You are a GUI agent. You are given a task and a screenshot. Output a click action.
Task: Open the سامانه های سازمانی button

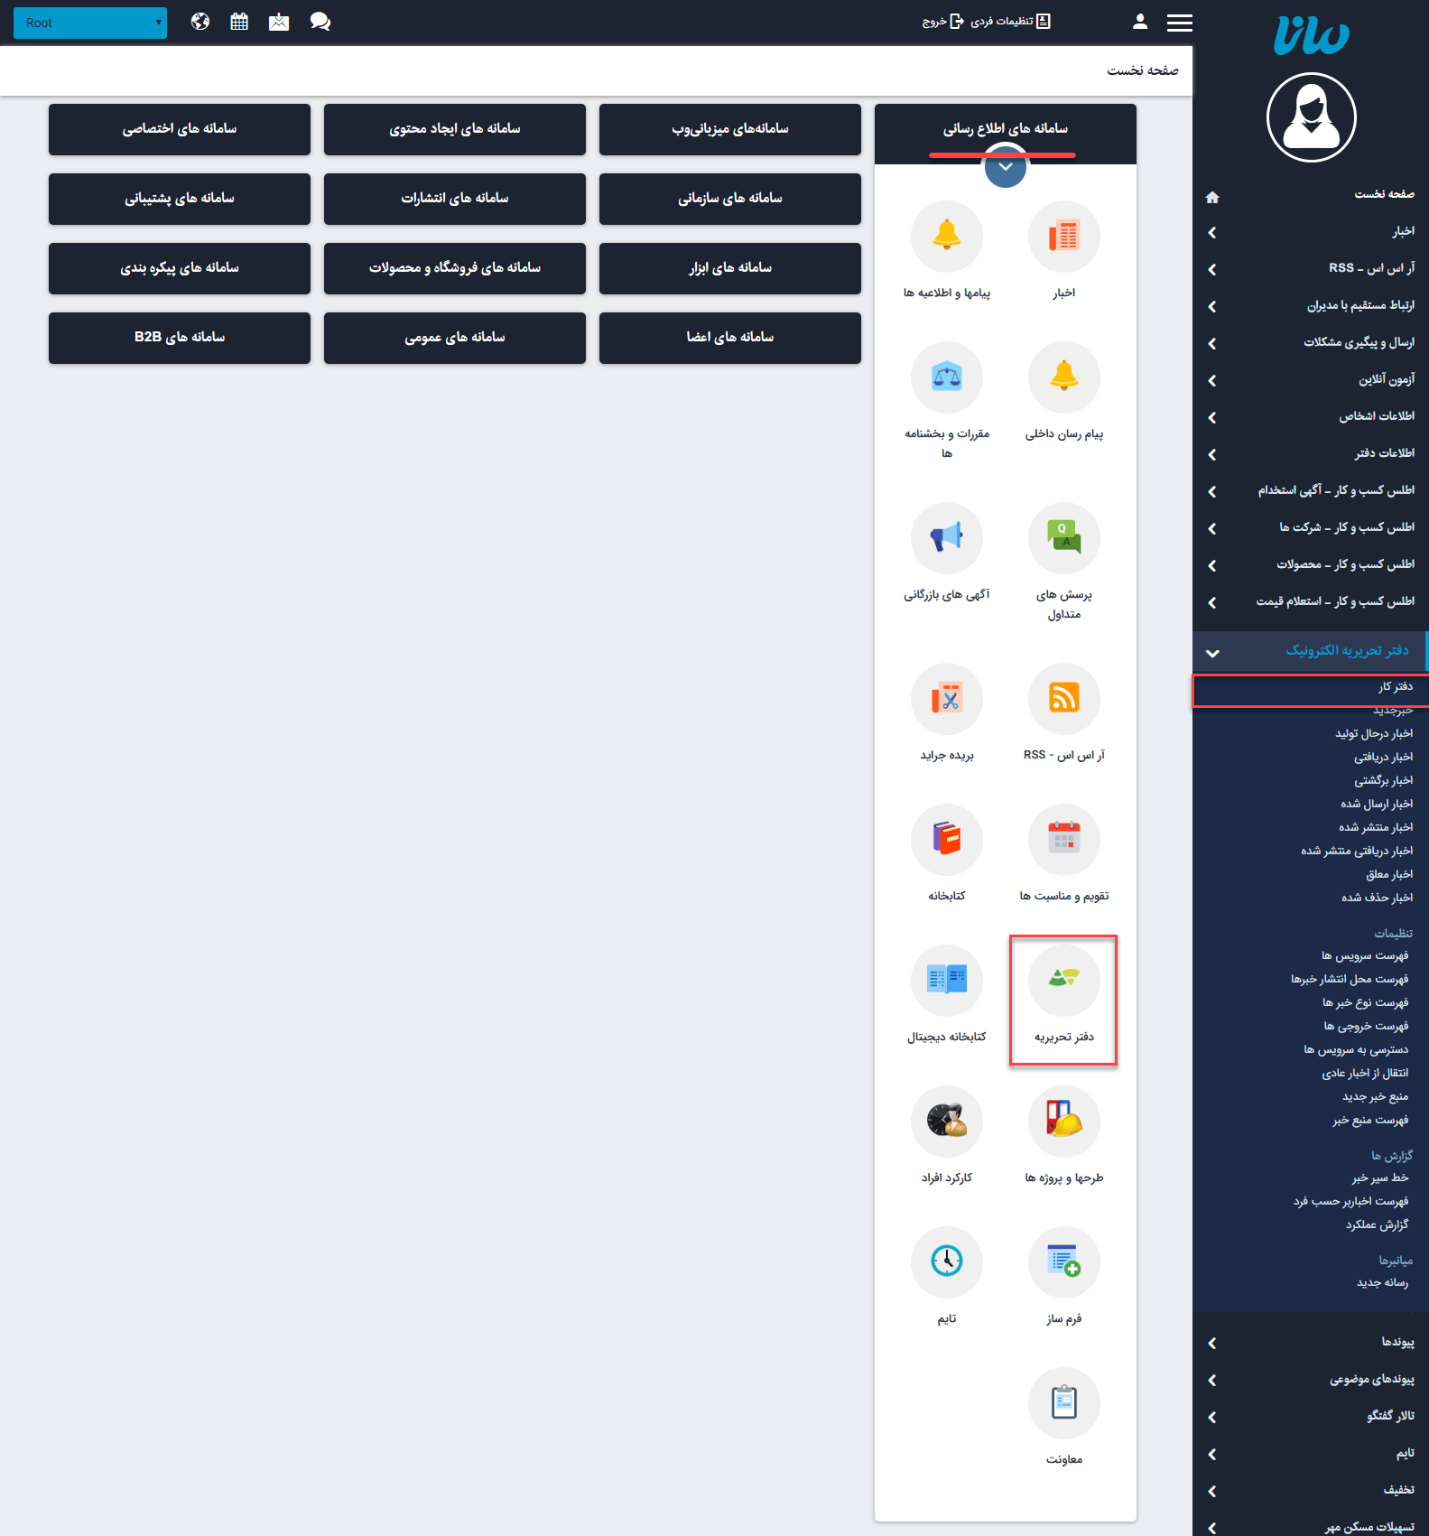click(x=729, y=199)
